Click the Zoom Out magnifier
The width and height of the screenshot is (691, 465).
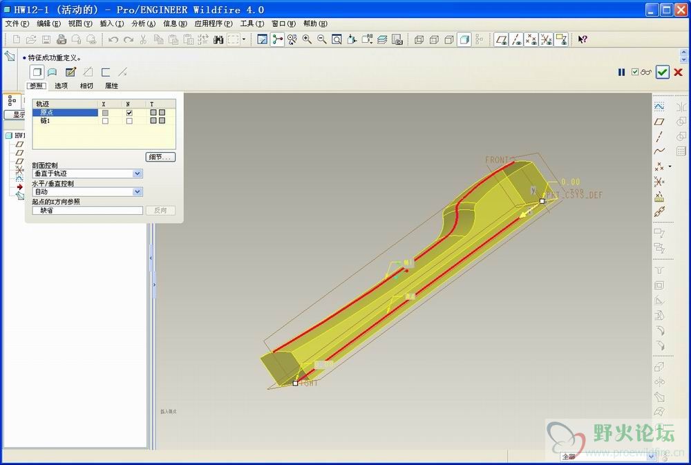click(322, 39)
